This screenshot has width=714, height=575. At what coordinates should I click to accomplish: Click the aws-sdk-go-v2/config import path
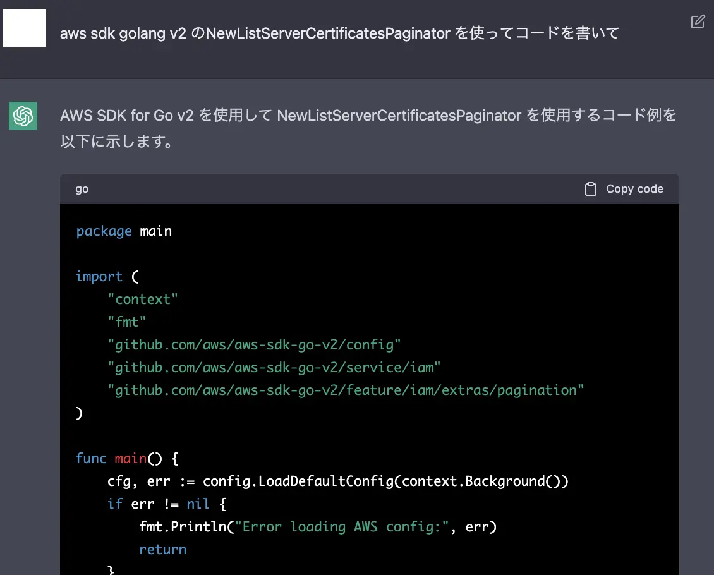255,344
